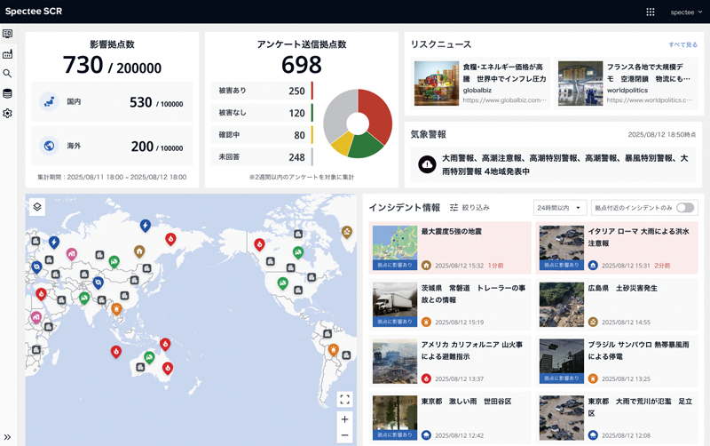Expand the spectee account dropdown

[x=686, y=12]
